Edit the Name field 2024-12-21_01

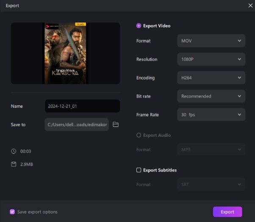coord(82,106)
